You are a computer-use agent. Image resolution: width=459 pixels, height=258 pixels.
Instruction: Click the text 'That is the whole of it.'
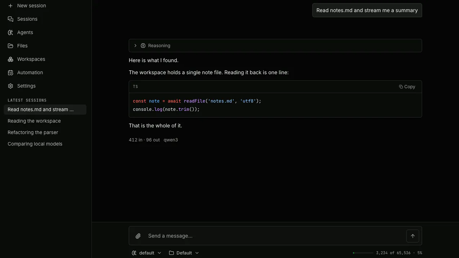pyautogui.click(x=155, y=126)
